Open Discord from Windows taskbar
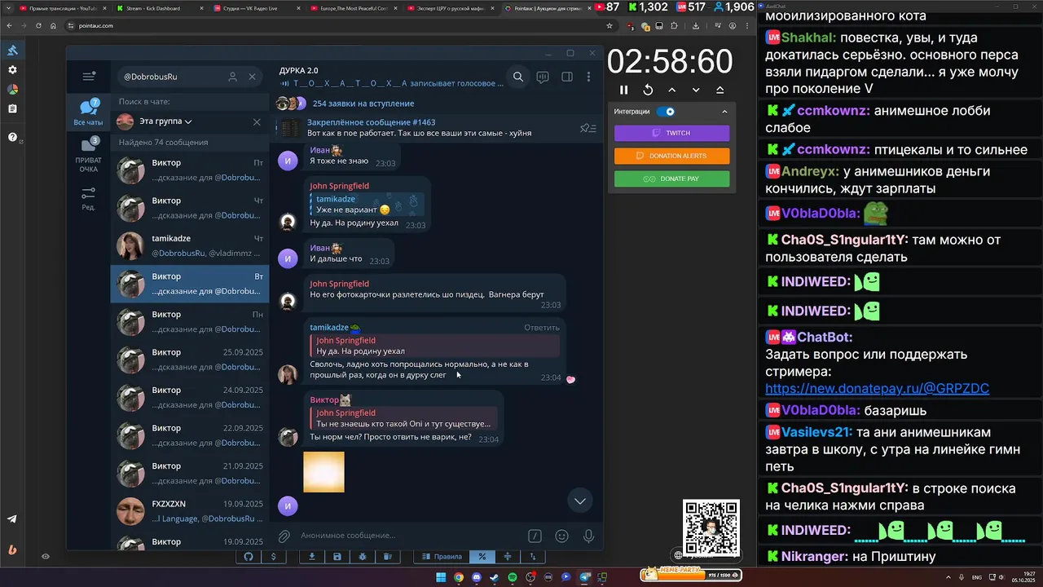This screenshot has width=1043, height=587. pyautogui.click(x=477, y=577)
